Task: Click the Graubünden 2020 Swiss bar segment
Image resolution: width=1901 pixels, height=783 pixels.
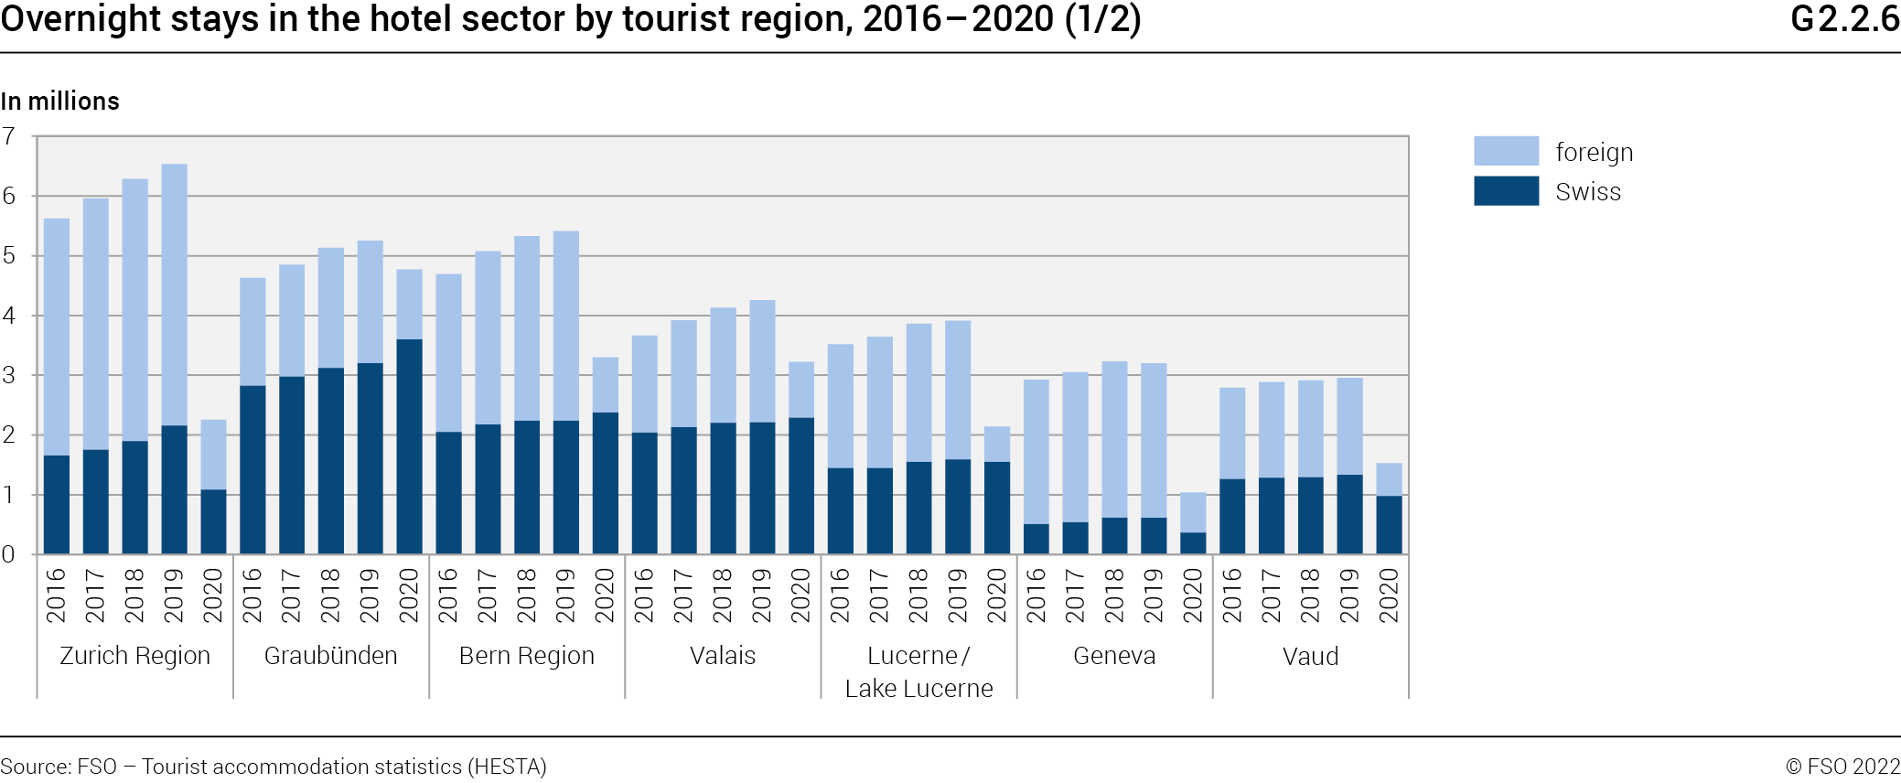Action: pos(409,446)
